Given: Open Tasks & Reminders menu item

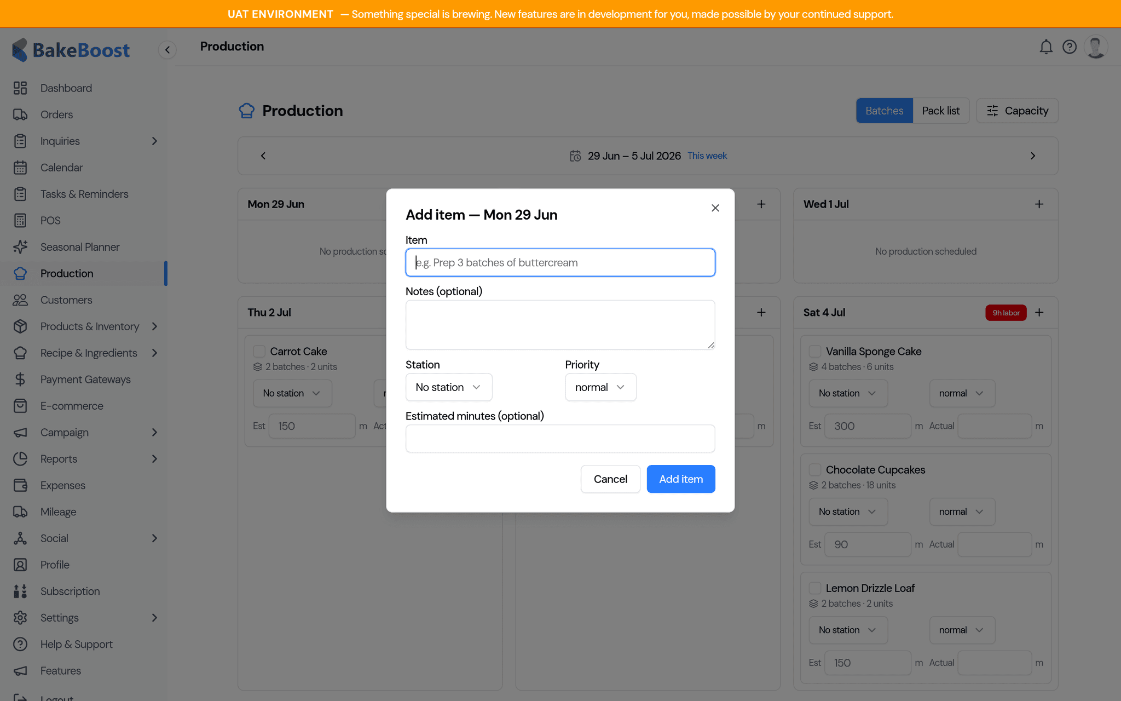Looking at the screenshot, I should (x=84, y=194).
